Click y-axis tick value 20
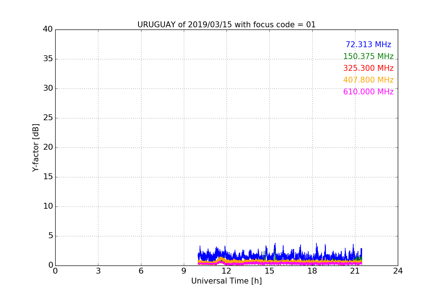This screenshot has height=295, width=442. 48,147
